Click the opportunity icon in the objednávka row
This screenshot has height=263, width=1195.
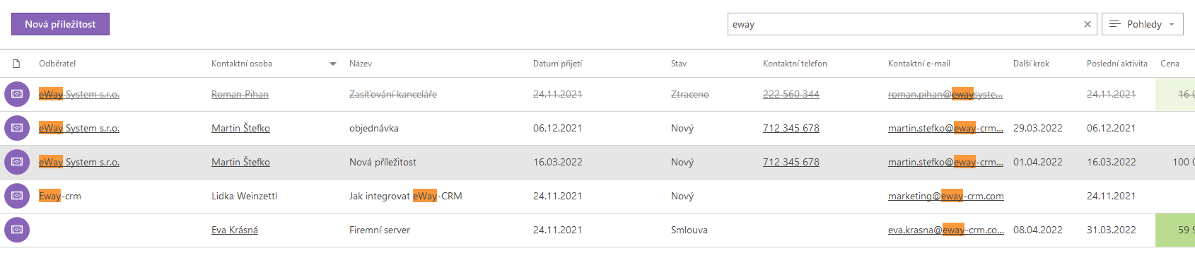tap(17, 128)
